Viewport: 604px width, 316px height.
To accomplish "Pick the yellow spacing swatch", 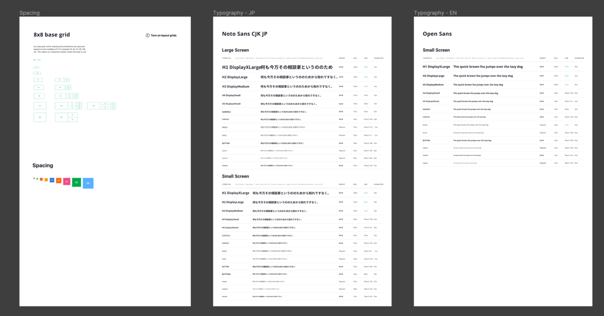I will 46,179.
